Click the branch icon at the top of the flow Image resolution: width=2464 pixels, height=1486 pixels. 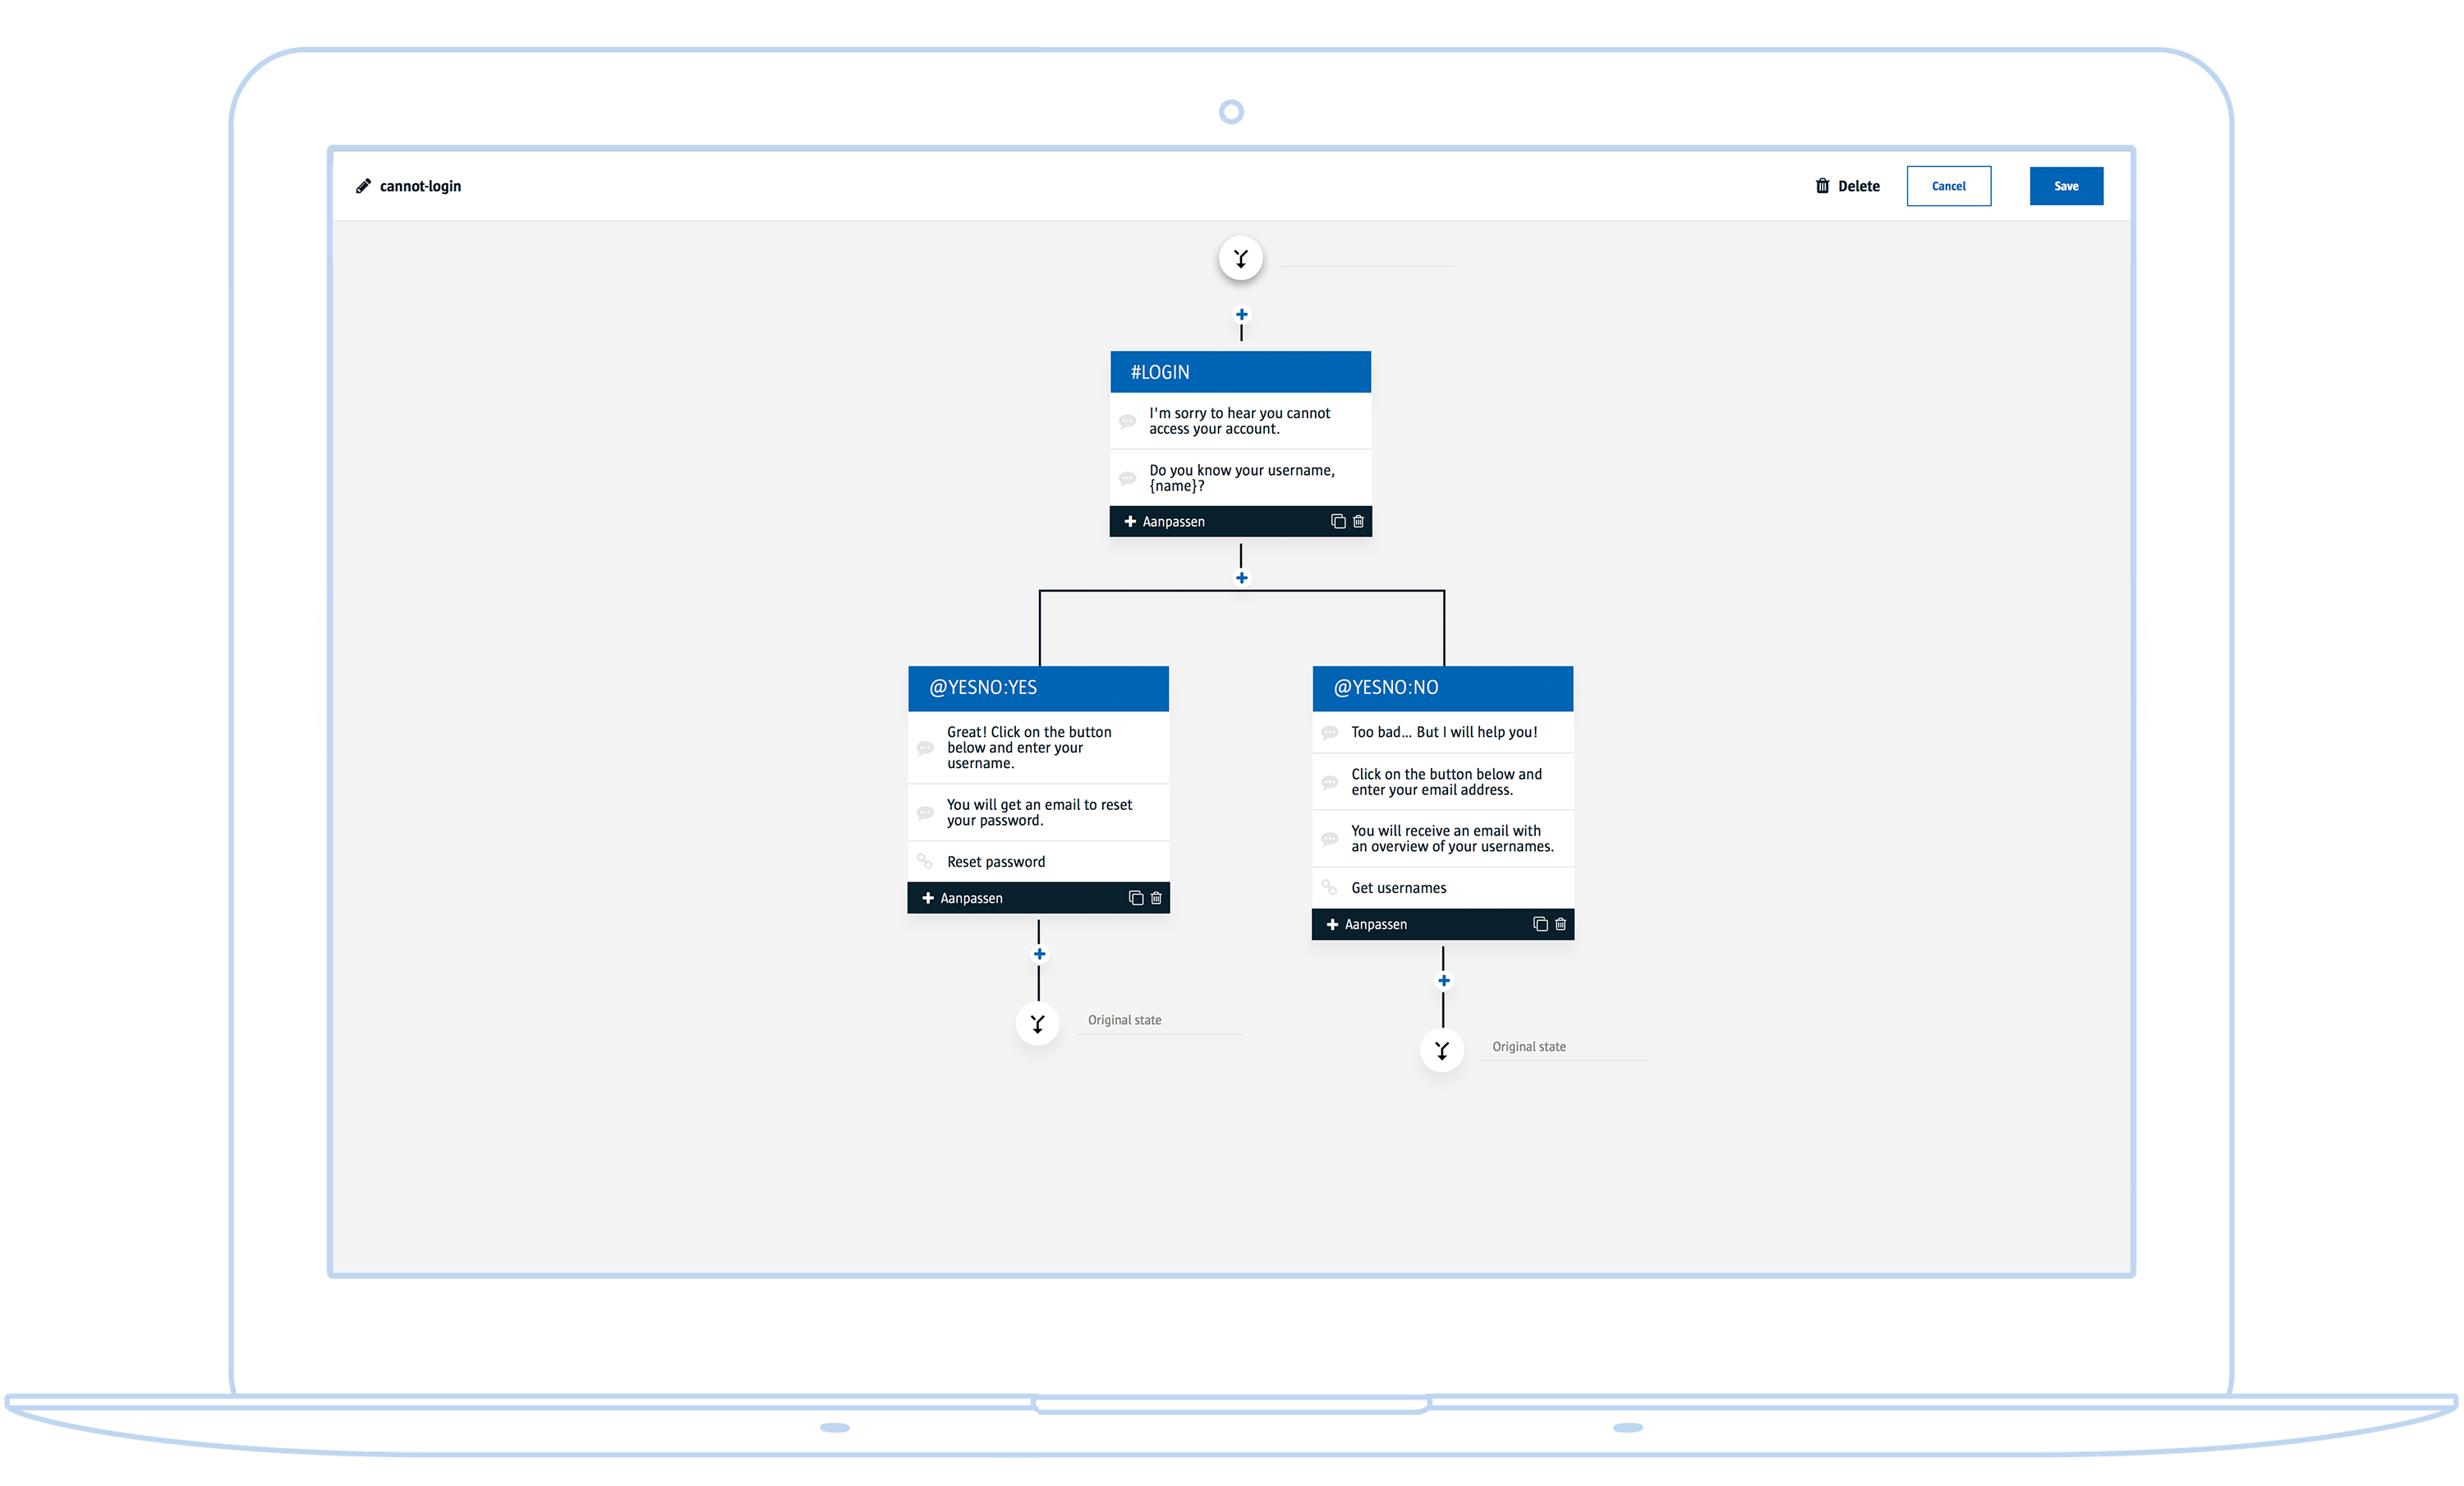1240,258
